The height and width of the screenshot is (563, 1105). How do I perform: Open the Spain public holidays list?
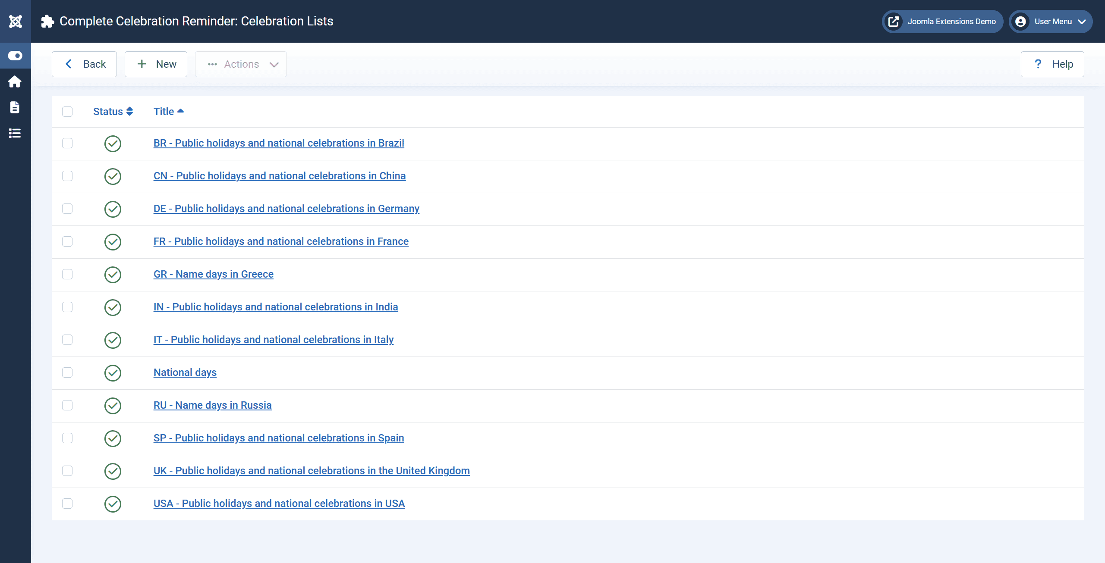click(279, 438)
